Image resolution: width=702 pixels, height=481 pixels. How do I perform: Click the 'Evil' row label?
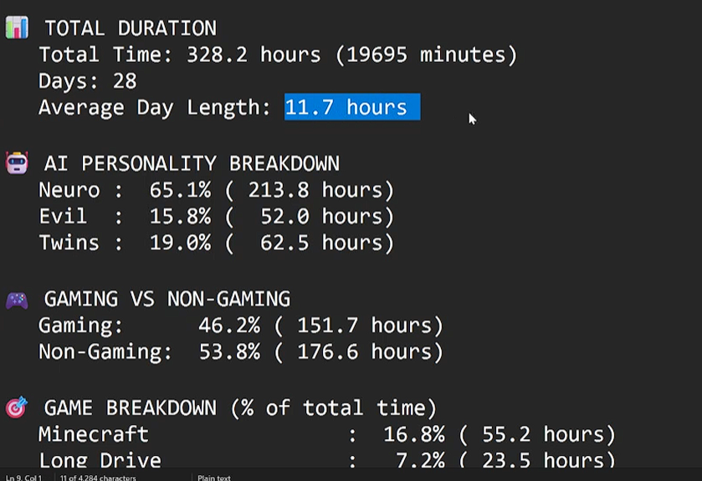coord(63,216)
